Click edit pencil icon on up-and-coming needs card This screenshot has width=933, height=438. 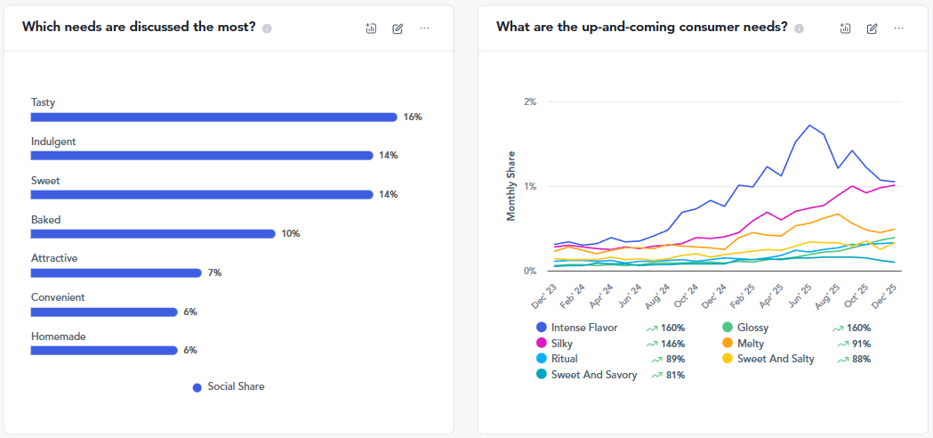click(872, 28)
